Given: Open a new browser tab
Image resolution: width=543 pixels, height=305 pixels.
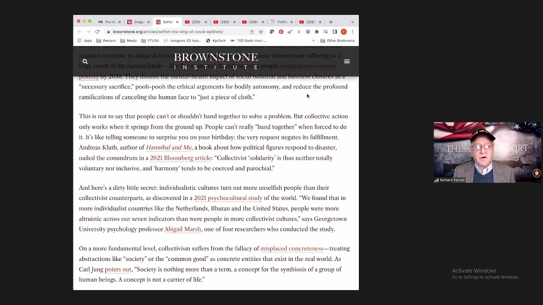Looking at the screenshot, I should [x=331, y=22].
